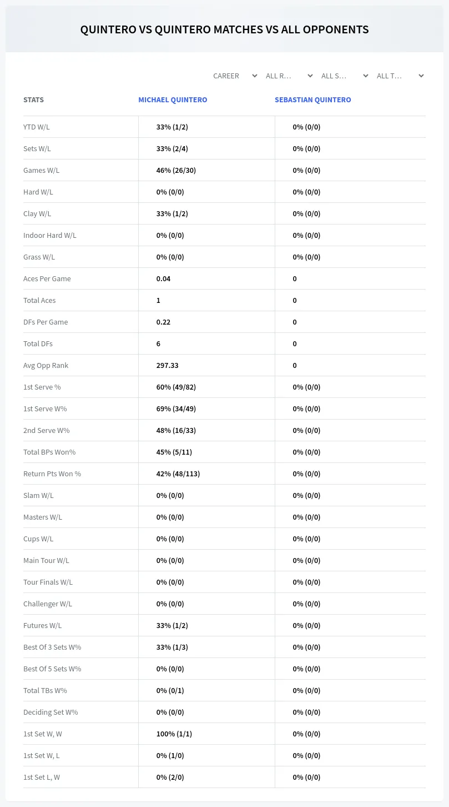Open the ALL S… surfaces dropdown
Viewport: 449px width, 807px height.
(x=344, y=76)
